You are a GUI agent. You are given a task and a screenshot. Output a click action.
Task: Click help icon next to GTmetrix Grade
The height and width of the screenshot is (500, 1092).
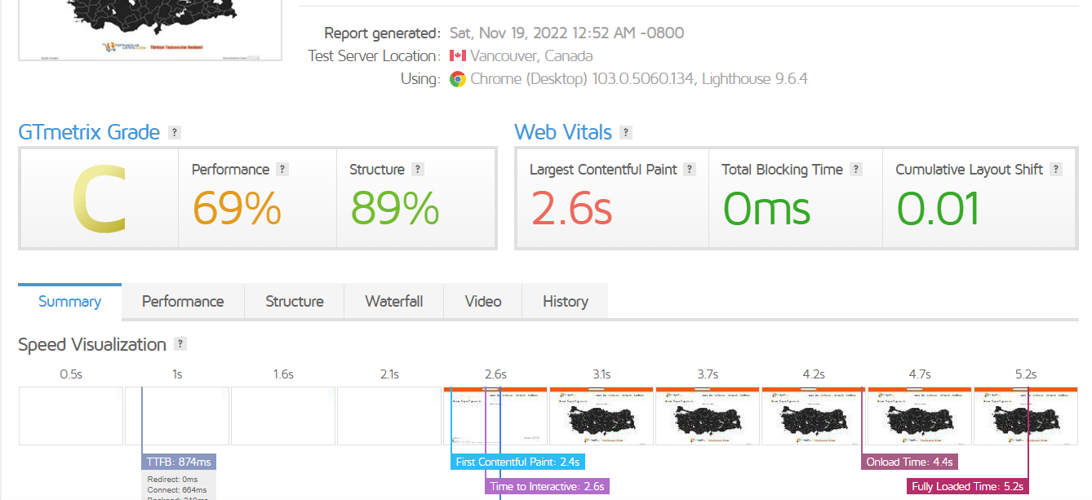point(174,132)
